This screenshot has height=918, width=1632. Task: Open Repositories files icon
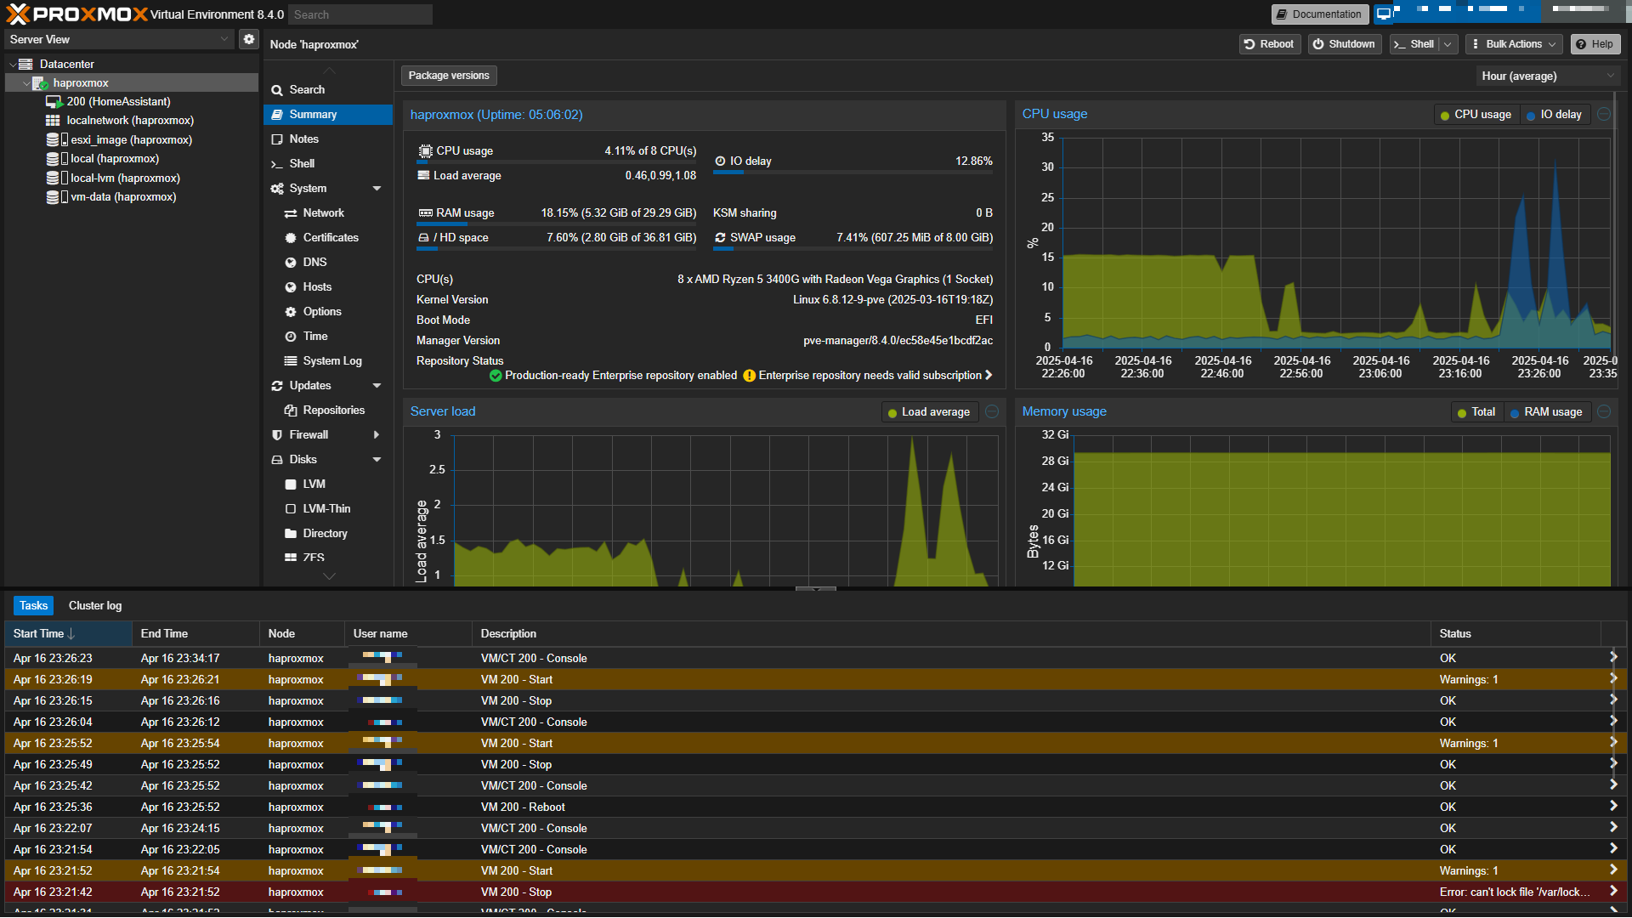(x=291, y=411)
